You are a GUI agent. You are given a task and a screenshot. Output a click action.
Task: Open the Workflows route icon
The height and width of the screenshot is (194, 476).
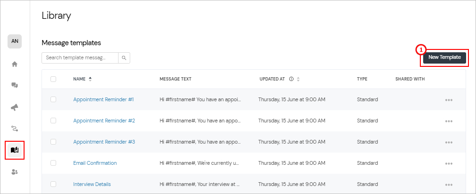click(x=15, y=128)
